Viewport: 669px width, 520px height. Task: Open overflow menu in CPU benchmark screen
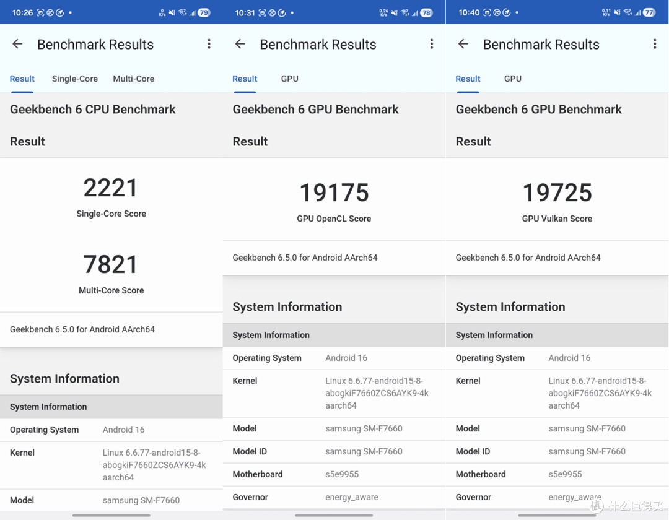pos(209,44)
